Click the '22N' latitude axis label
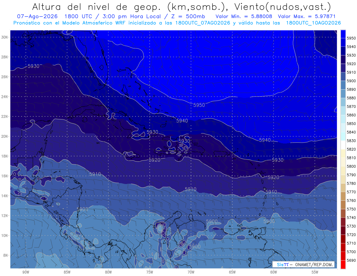 tap(5, 116)
